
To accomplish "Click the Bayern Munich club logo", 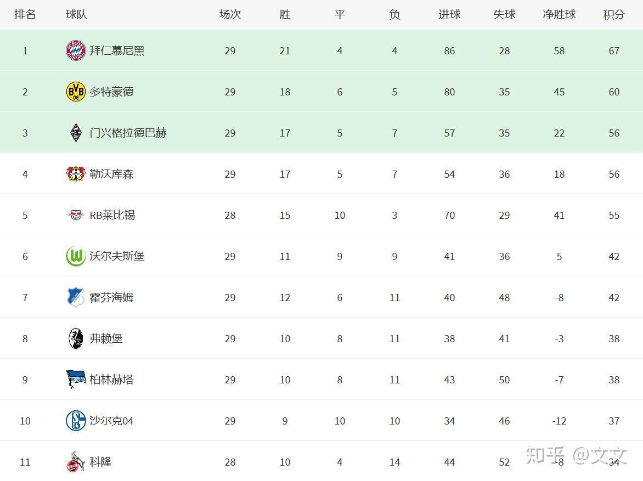I will pos(76,50).
